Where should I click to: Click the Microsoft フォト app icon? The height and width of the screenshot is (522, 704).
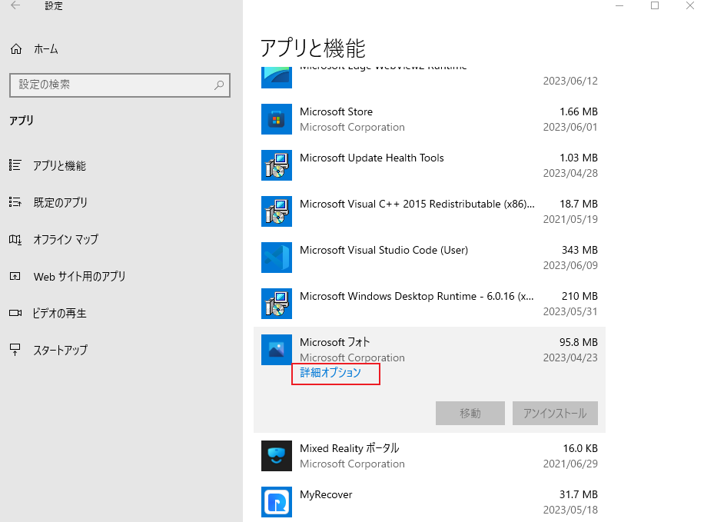[277, 350]
